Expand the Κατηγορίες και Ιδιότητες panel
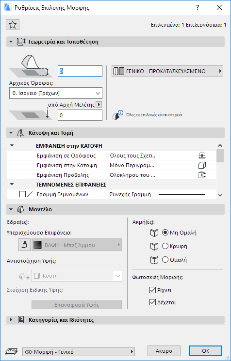The height and width of the screenshot is (361, 231). (11, 320)
